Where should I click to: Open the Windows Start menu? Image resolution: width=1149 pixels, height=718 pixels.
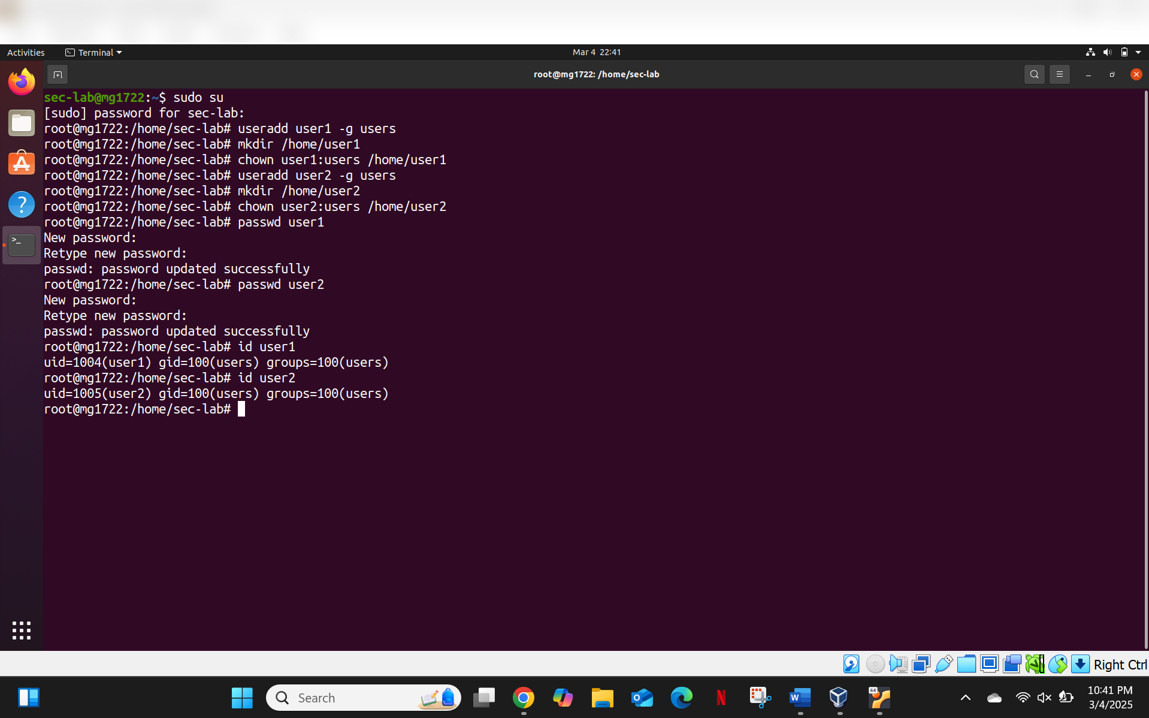click(x=242, y=698)
